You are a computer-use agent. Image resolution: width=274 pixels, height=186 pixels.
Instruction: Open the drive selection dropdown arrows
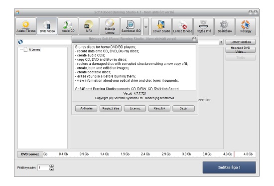pyautogui.click(x=221, y=42)
